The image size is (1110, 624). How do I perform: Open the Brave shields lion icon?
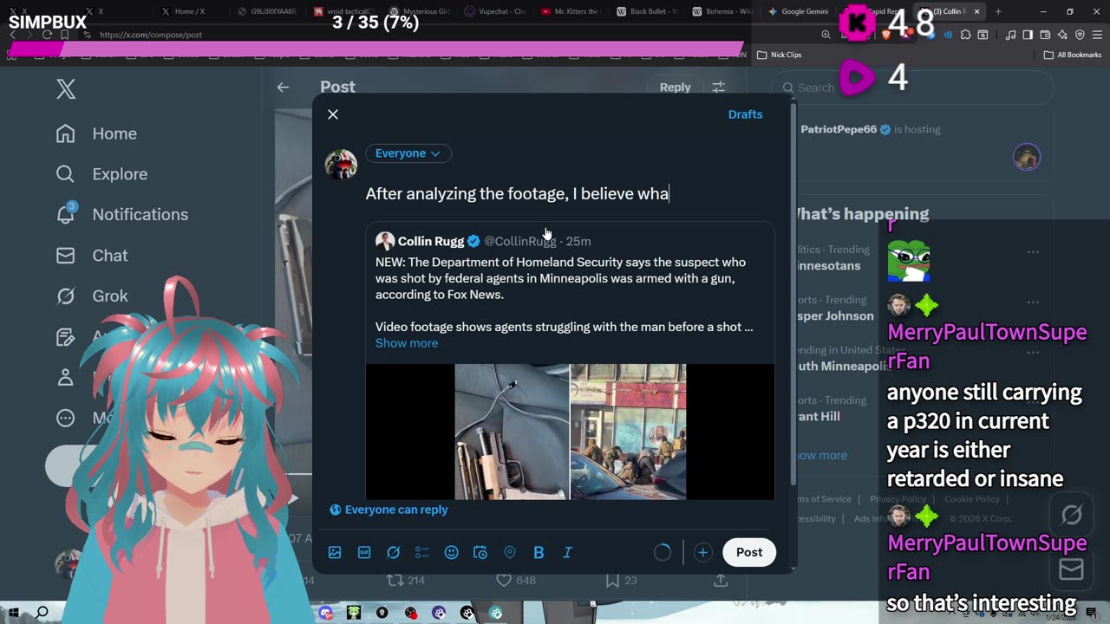click(x=886, y=35)
